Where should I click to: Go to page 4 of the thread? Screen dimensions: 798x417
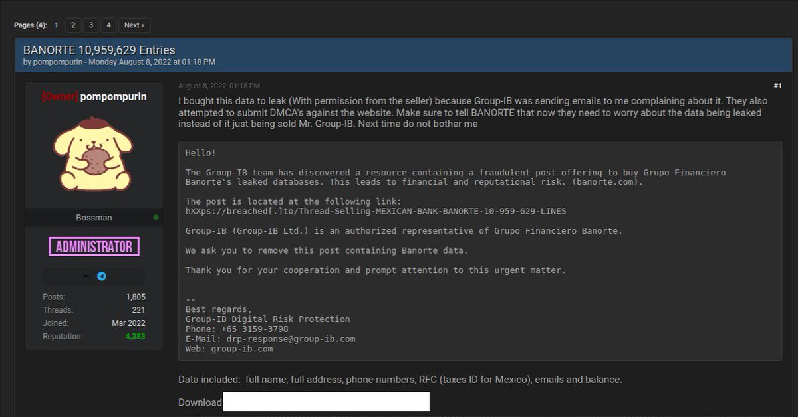click(108, 25)
